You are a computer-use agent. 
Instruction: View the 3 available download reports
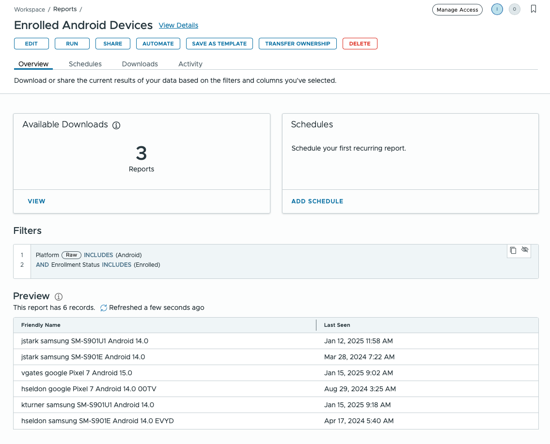[36, 201]
